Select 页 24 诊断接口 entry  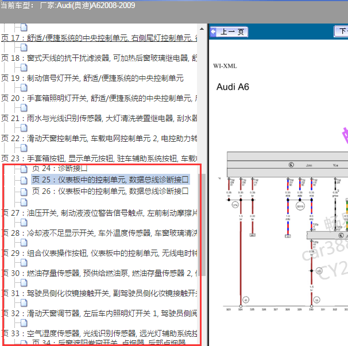[x=60, y=169]
